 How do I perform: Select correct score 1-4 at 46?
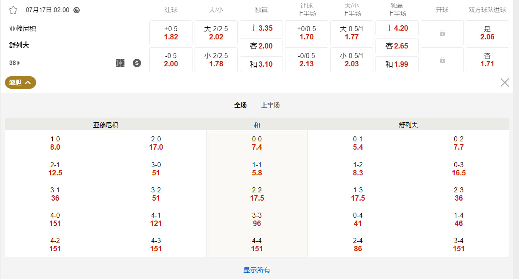(459, 219)
